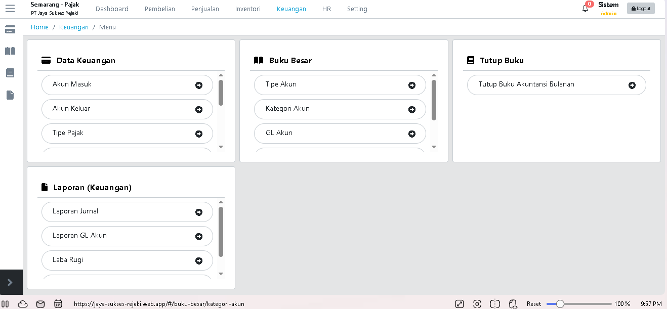Click the calendar icon in bottom bar
667x309 pixels.
click(58, 304)
